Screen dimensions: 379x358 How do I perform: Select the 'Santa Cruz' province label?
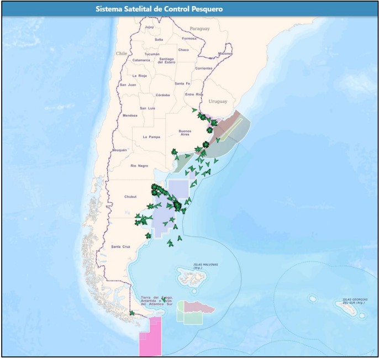point(120,246)
